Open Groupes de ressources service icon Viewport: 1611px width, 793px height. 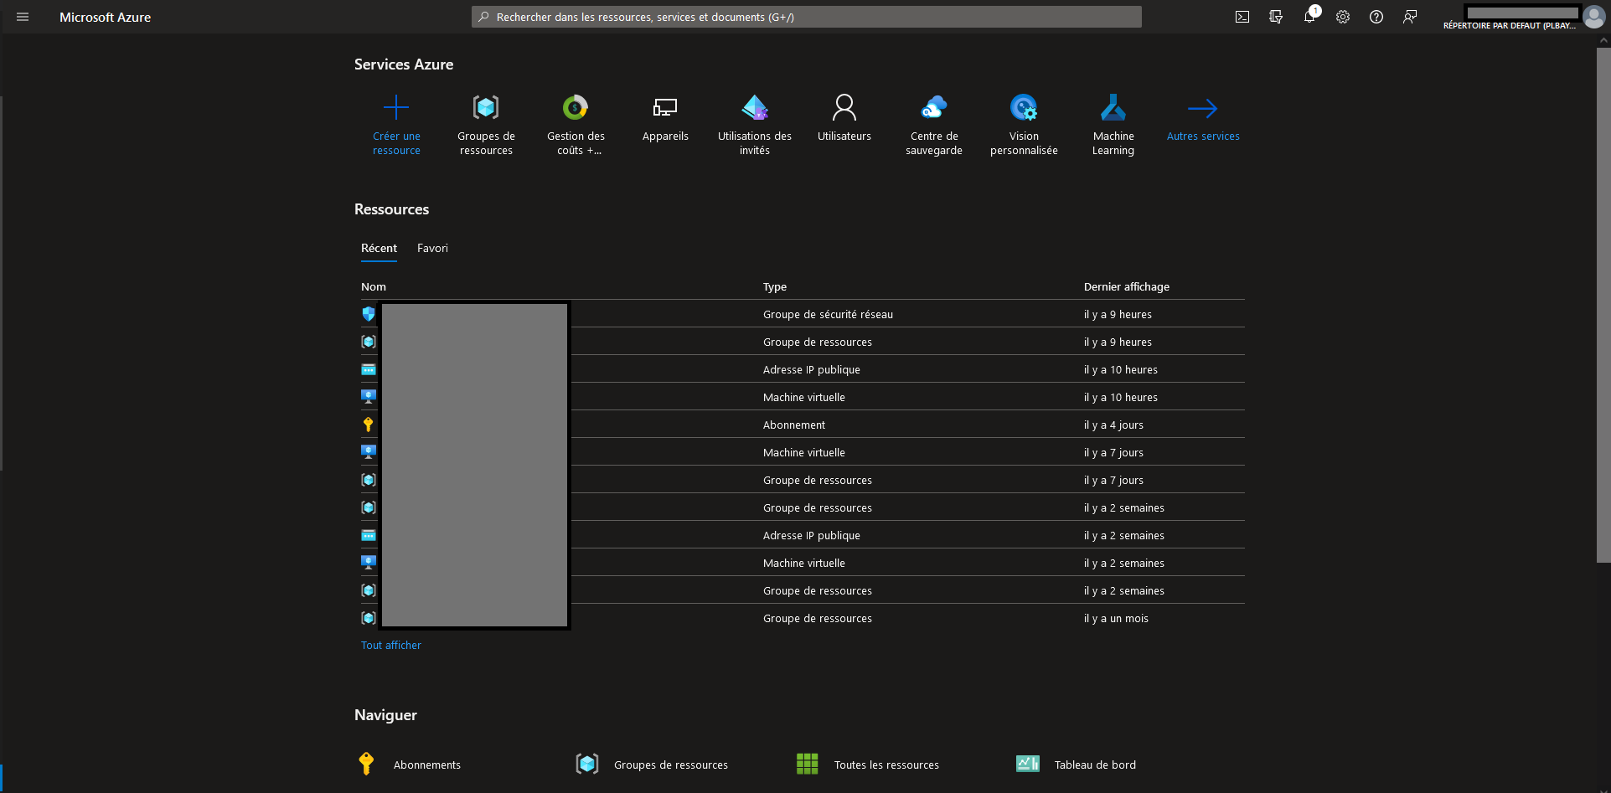coord(486,107)
